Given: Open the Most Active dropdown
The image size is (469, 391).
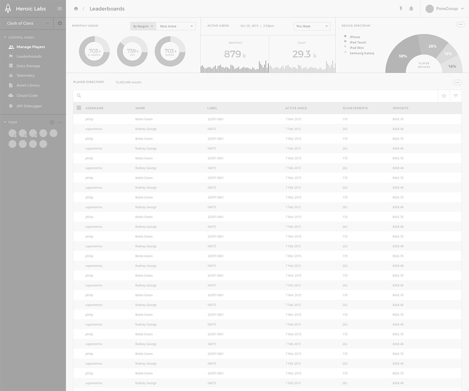Looking at the screenshot, I should (176, 26).
